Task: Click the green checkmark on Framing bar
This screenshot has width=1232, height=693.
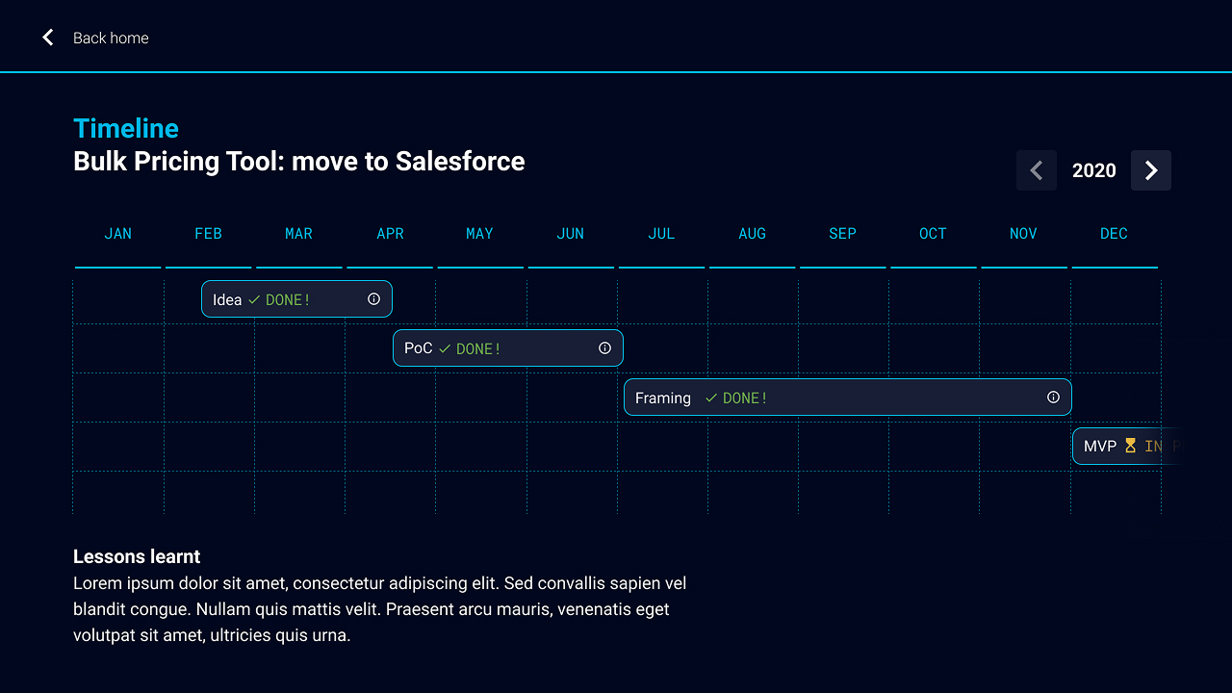Action: [x=711, y=398]
